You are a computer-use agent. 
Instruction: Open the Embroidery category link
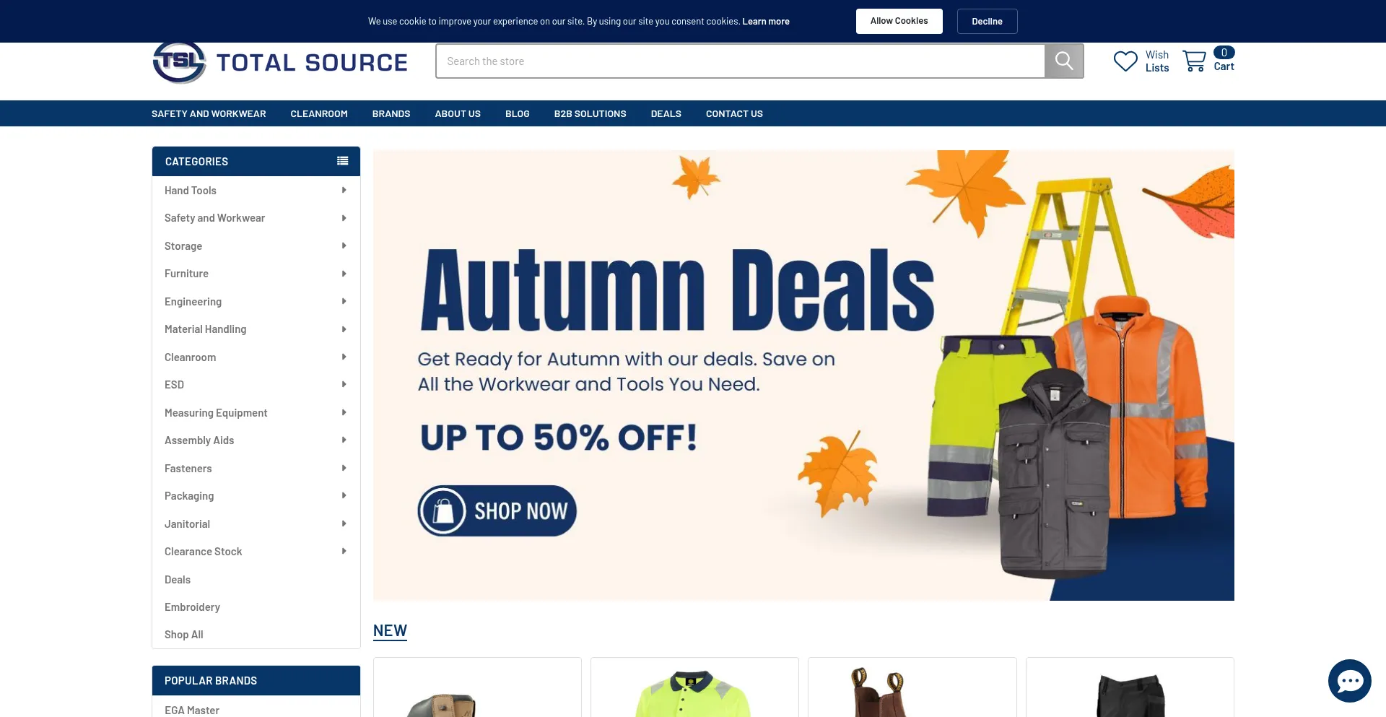(x=192, y=607)
